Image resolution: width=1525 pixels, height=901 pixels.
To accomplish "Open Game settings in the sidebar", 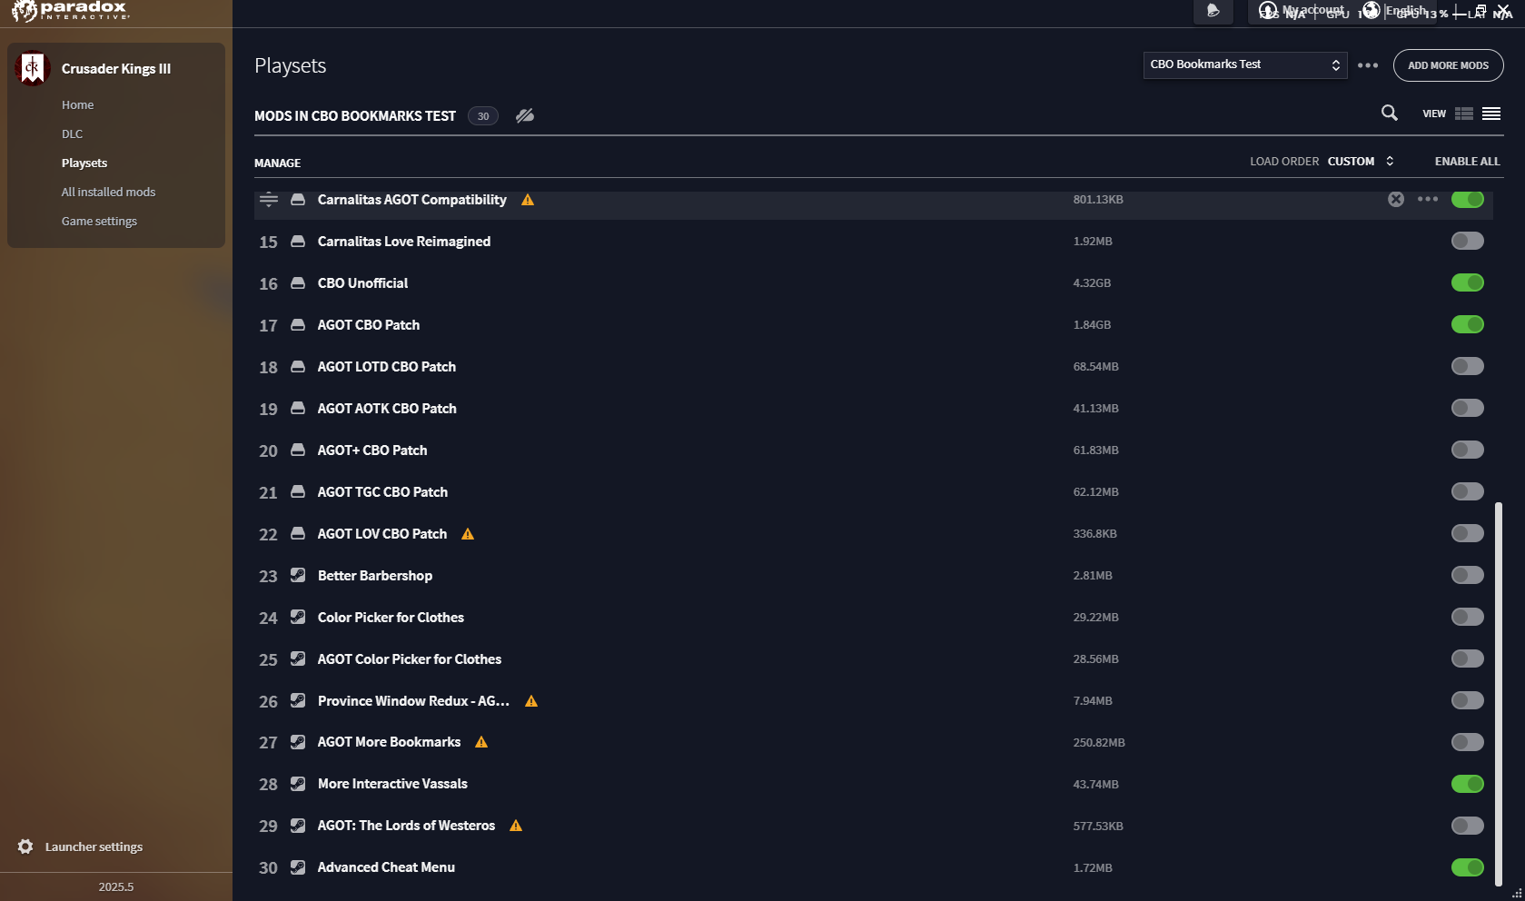I will tap(99, 222).
